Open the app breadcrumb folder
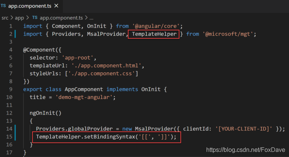Viewport: 289px width, 157px height. 19,18
